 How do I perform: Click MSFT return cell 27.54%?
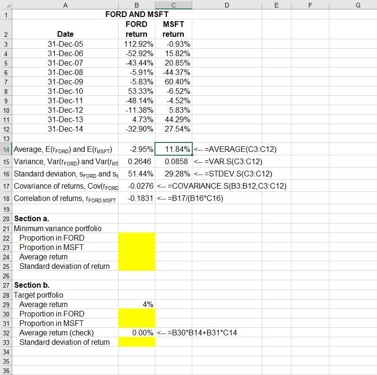(x=173, y=129)
